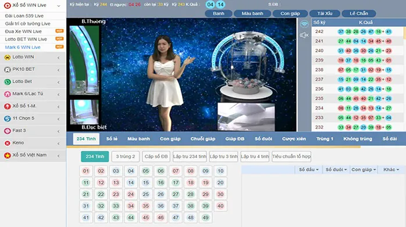This screenshot has height=227, width=406.
Task: Click the Tiêu chuẩn tổ hợp button
Action: coord(291,157)
